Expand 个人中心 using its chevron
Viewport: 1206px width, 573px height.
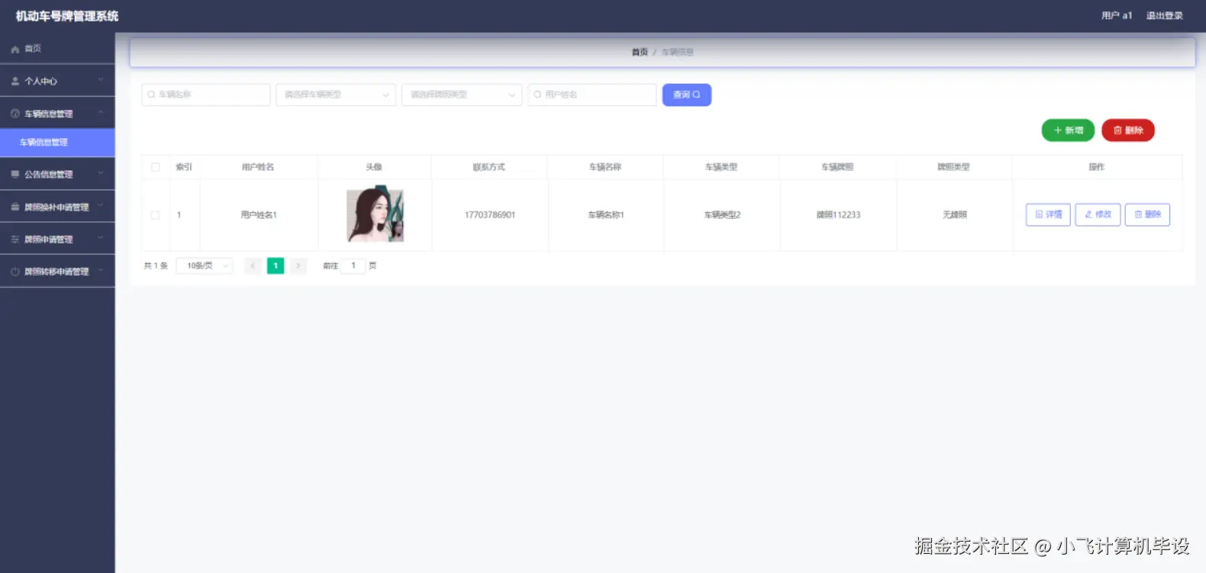[101, 79]
